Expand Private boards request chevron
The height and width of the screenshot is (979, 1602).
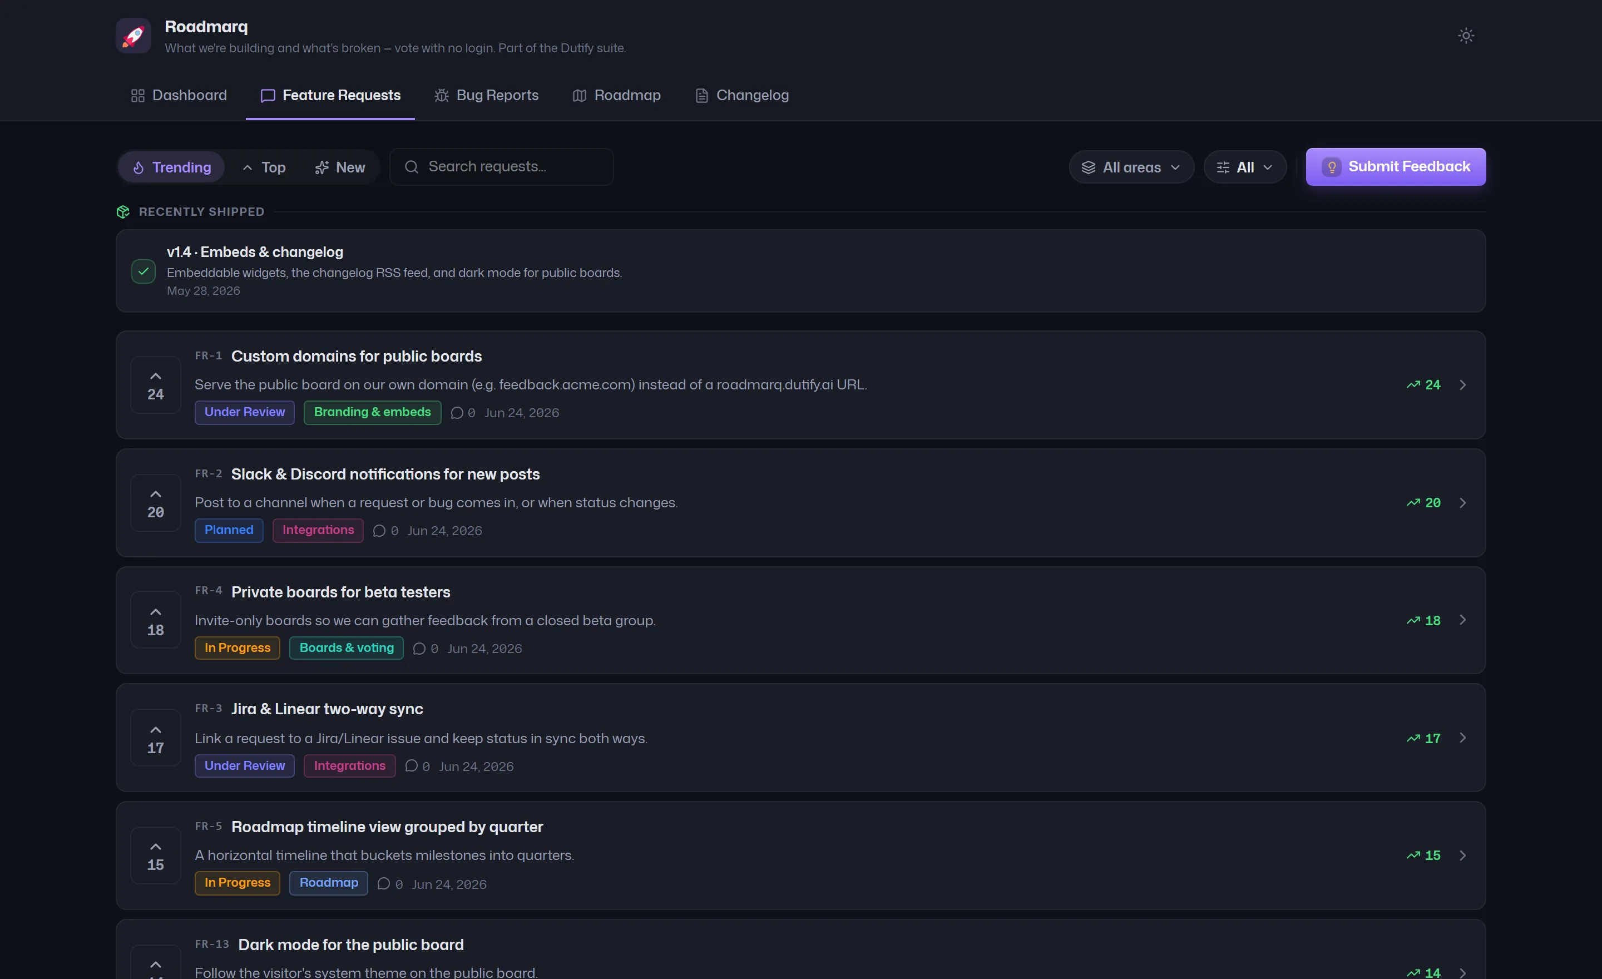[x=1463, y=621]
